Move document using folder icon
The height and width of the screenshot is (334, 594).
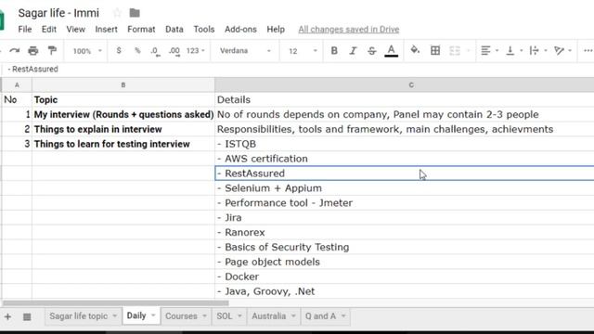coord(135,13)
